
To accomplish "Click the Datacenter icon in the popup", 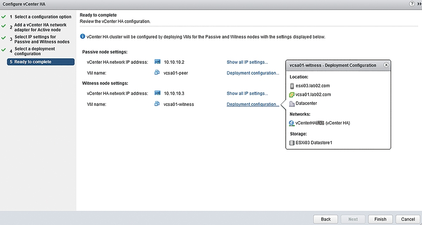I will 292,103.
